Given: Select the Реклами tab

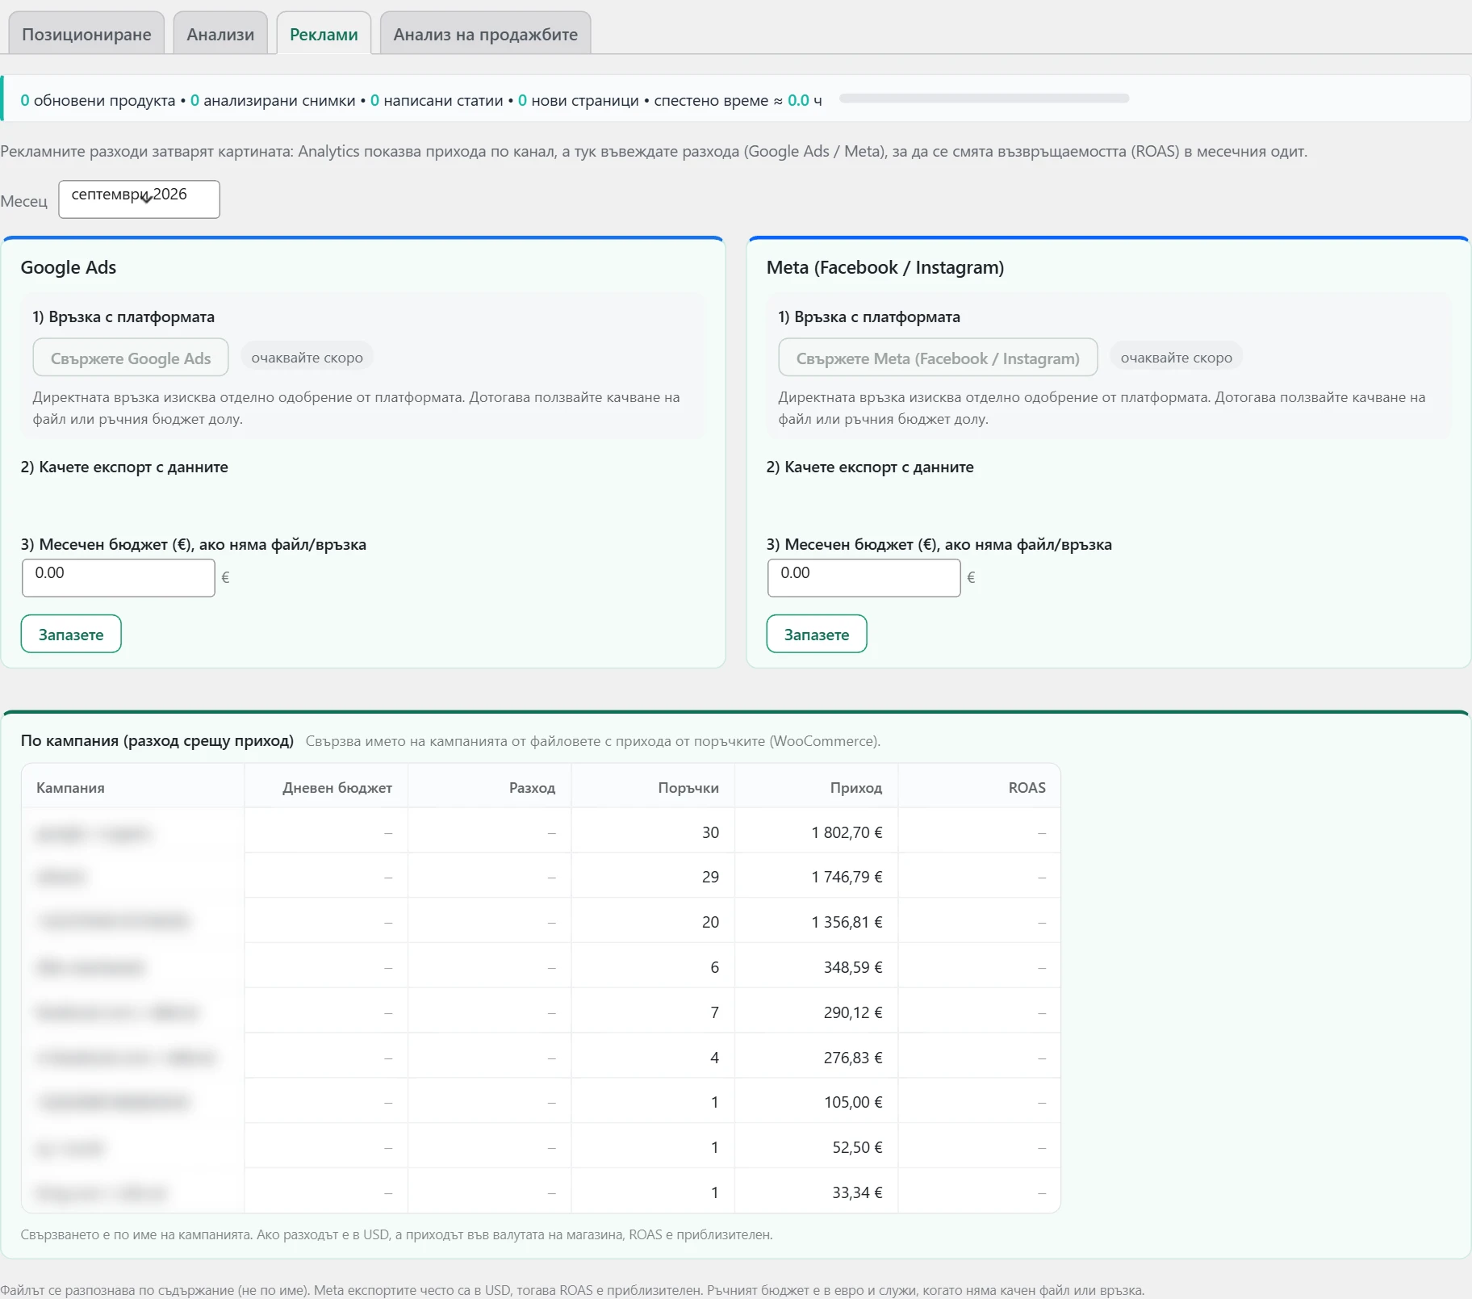Looking at the screenshot, I should (x=324, y=34).
